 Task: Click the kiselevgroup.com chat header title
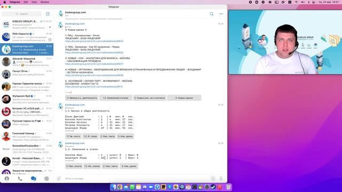pyautogui.click(x=75, y=12)
